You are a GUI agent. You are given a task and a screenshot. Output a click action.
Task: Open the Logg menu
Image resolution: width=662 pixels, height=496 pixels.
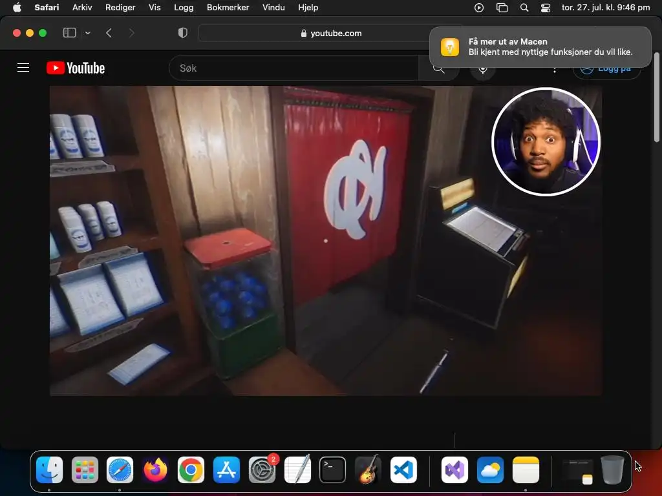pos(184,8)
